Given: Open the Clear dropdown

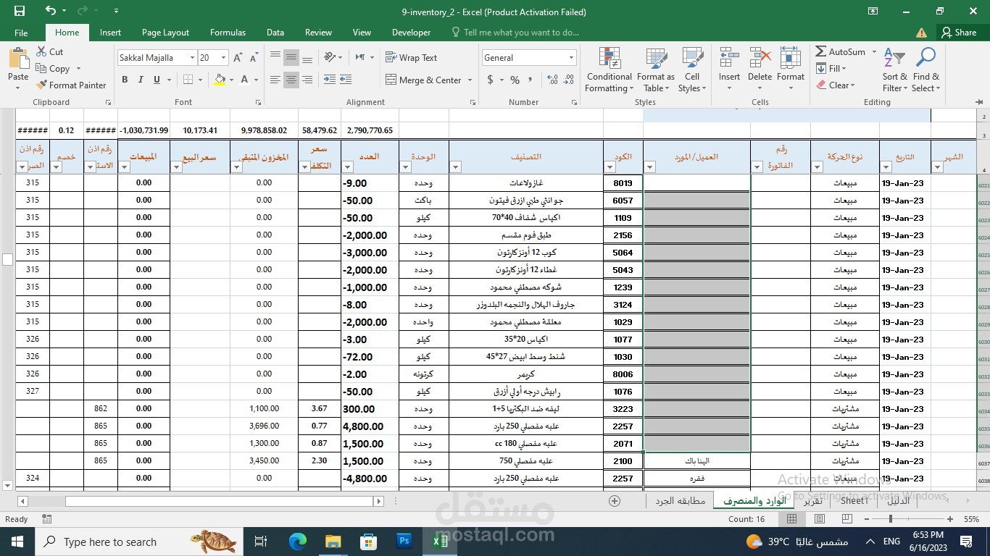Looking at the screenshot, I should tap(836, 85).
